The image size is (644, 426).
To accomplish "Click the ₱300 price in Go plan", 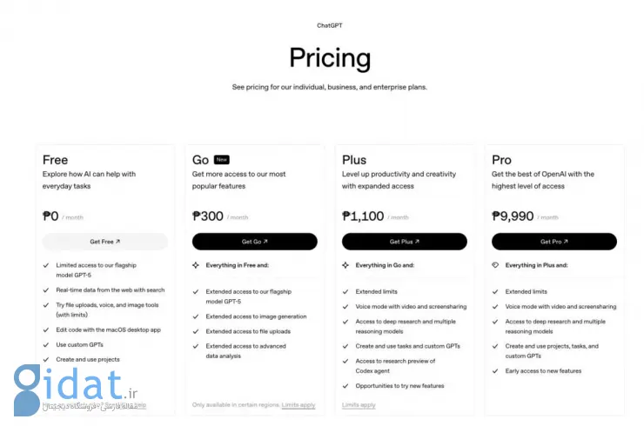I will 208,216.
